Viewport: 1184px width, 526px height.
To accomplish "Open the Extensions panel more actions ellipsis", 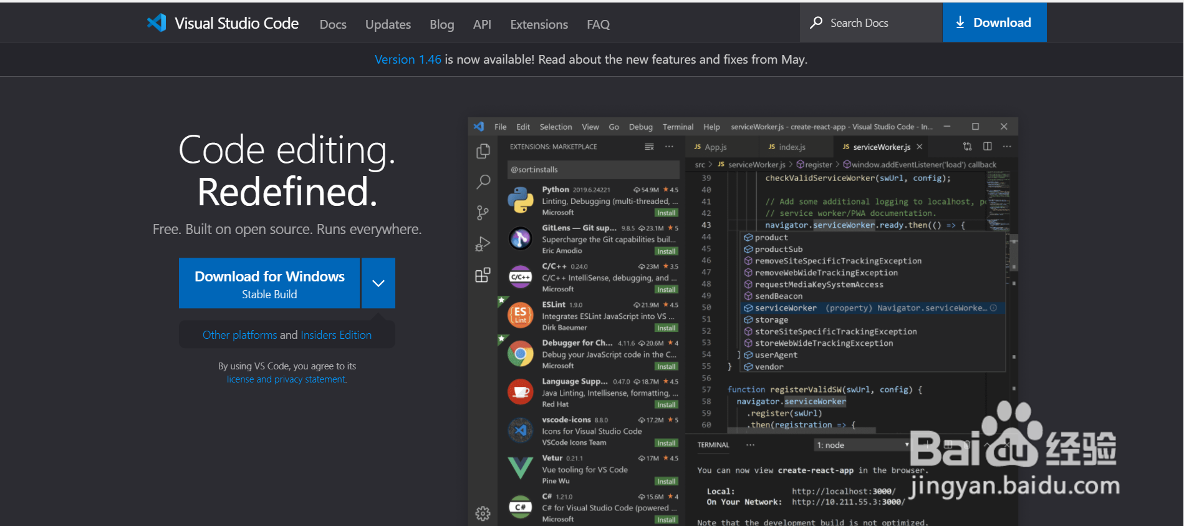I will 669,147.
